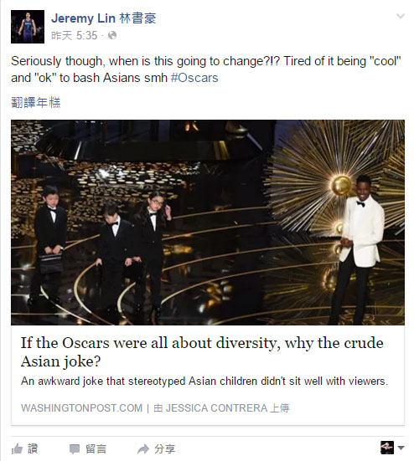Click the share arrow icon
The height and width of the screenshot is (461, 414).
[x=143, y=449]
